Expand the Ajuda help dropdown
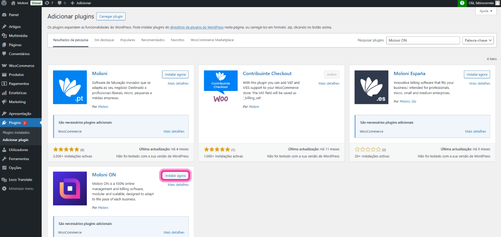 coord(486,11)
